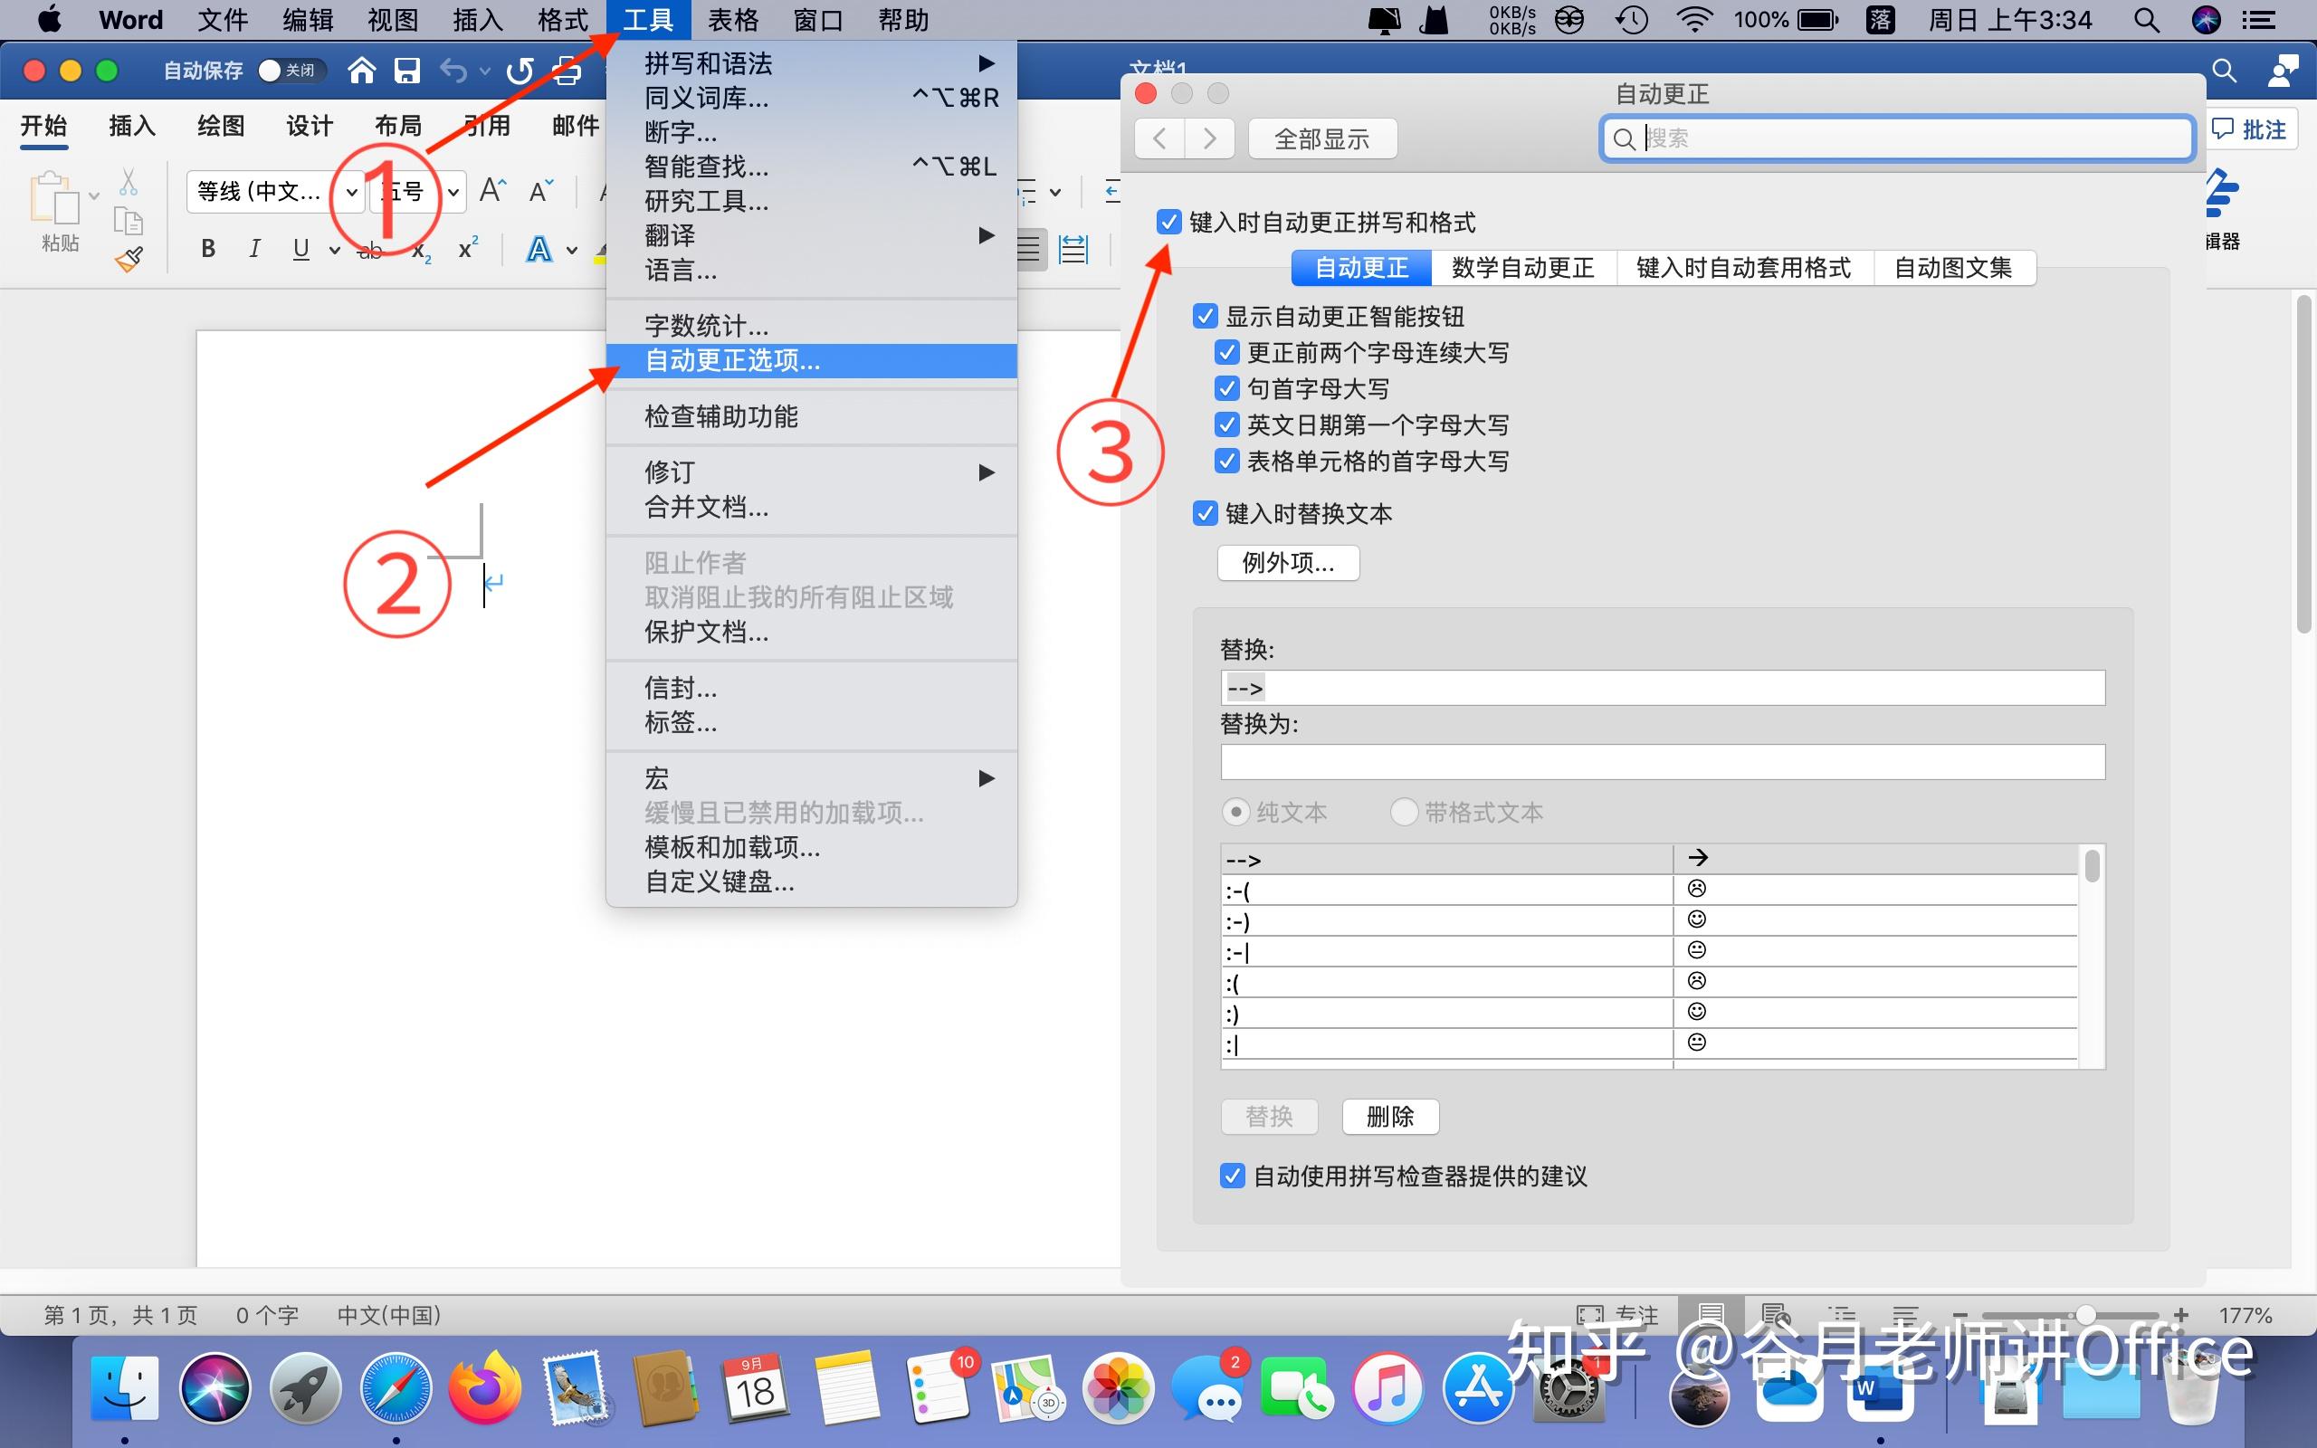Click the 批注 comments button

2251,129
